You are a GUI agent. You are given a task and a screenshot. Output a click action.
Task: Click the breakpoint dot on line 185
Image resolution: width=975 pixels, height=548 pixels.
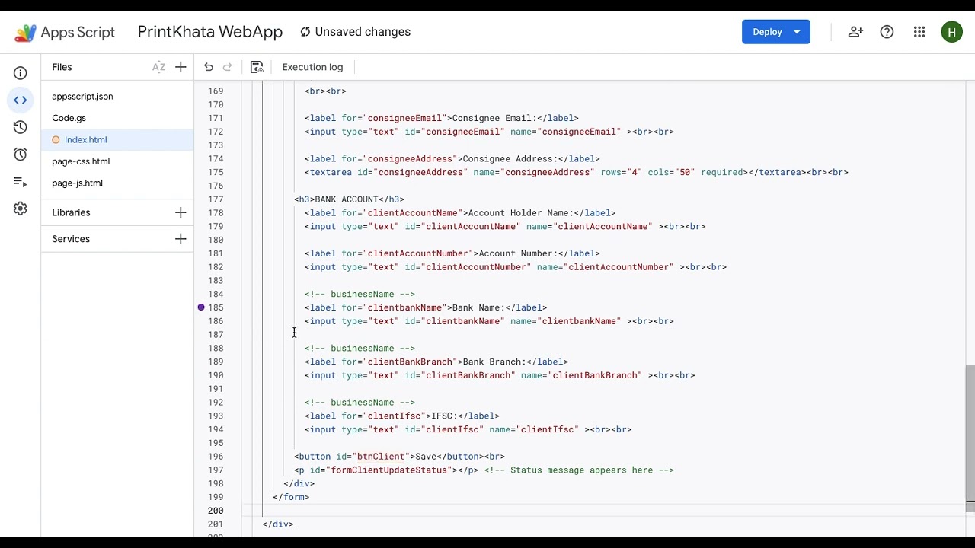click(201, 307)
